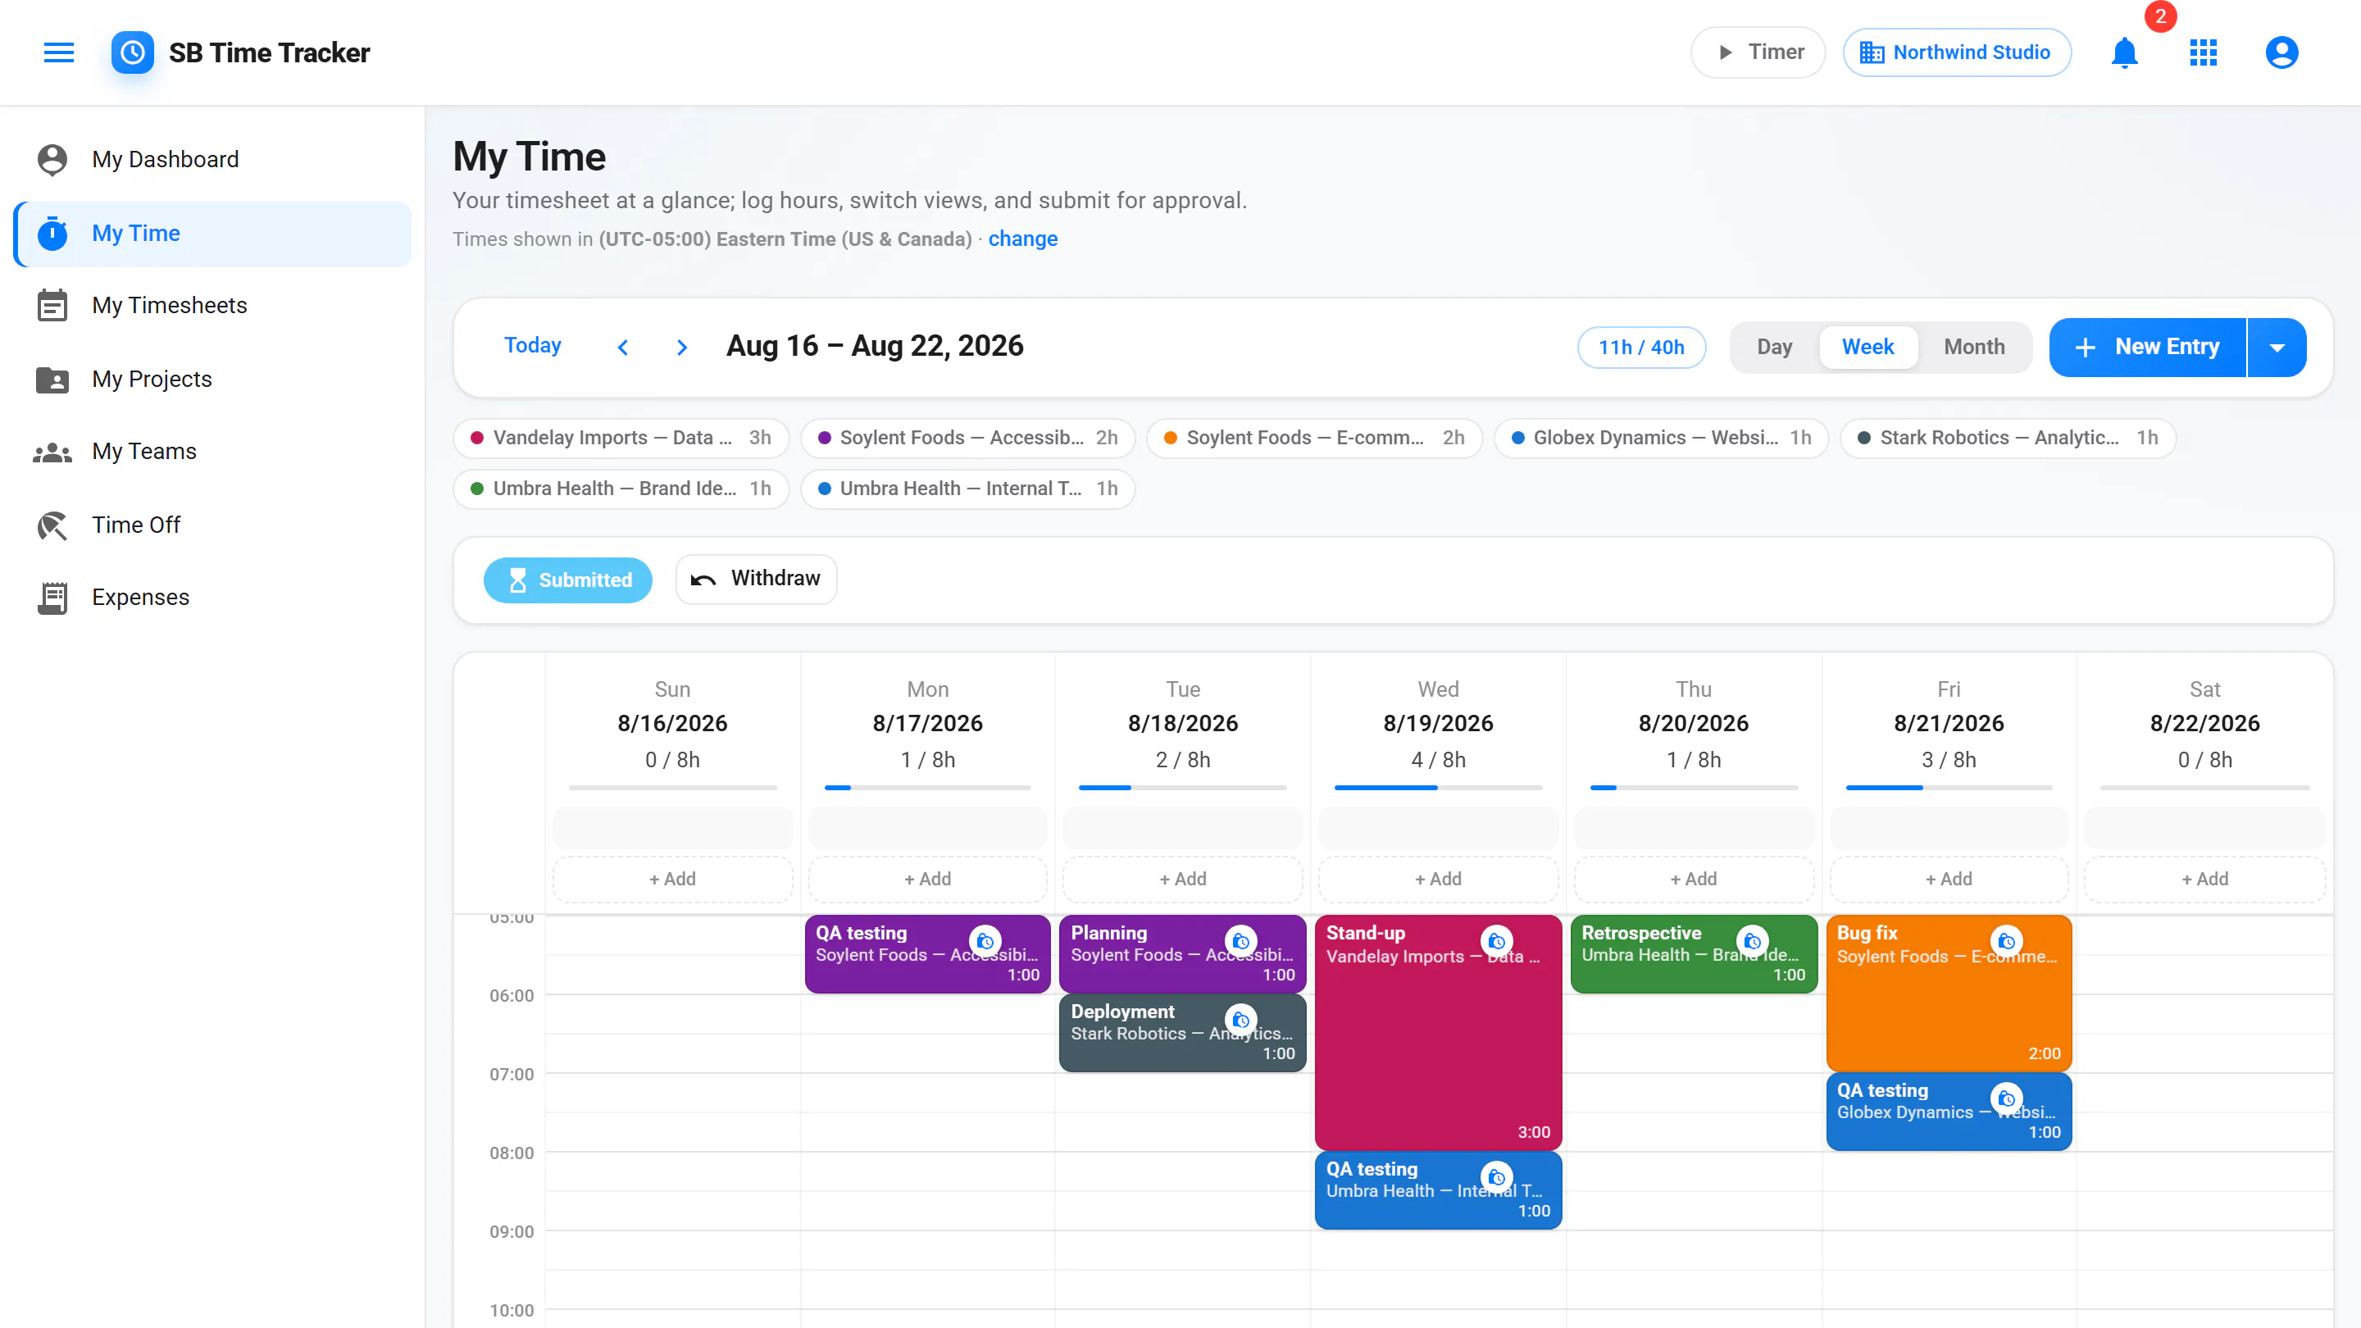Switch to Month view
This screenshot has width=2361, height=1328.
click(1974, 348)
